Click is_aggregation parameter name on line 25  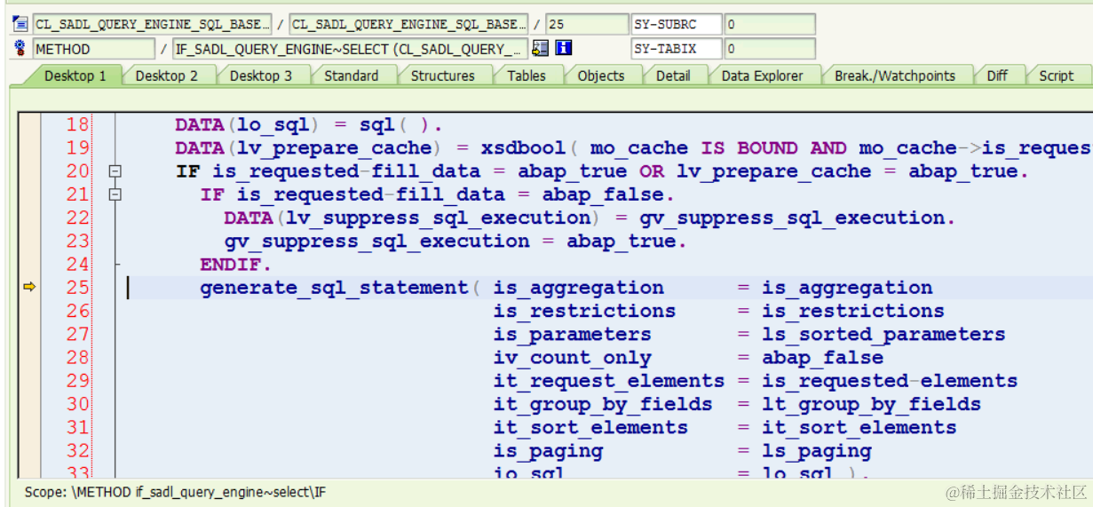pos(578,288)
